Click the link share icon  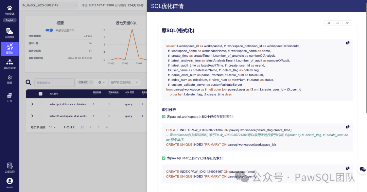[347, 23]
